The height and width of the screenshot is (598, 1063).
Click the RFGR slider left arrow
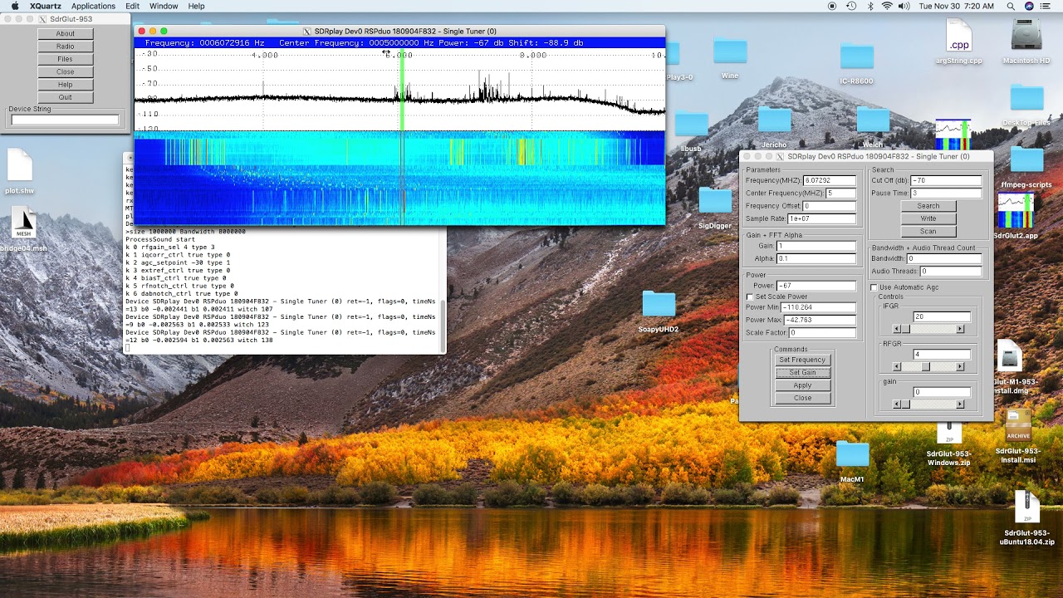(x=897, y=367)
